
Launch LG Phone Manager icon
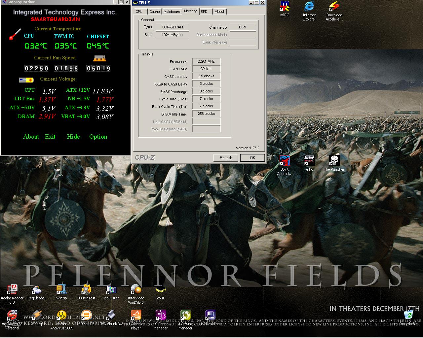pyautogui.click(x=161, y=320)
